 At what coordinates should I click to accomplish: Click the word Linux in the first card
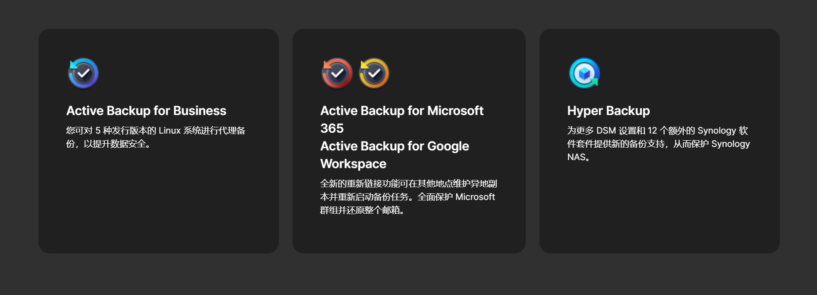(x=170, y=130)
